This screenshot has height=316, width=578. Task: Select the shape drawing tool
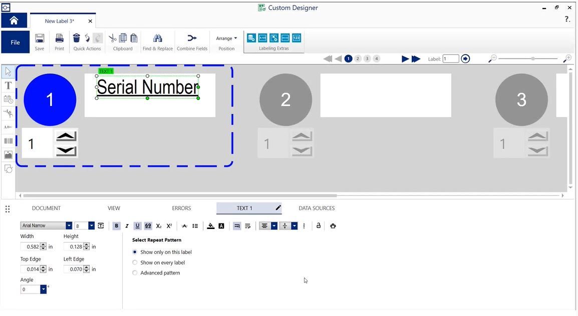point(8,169)
